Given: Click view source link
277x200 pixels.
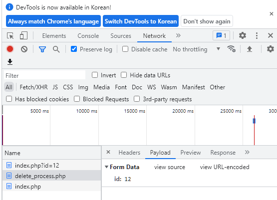Looking at the screenshot, I should pos(170,167).
